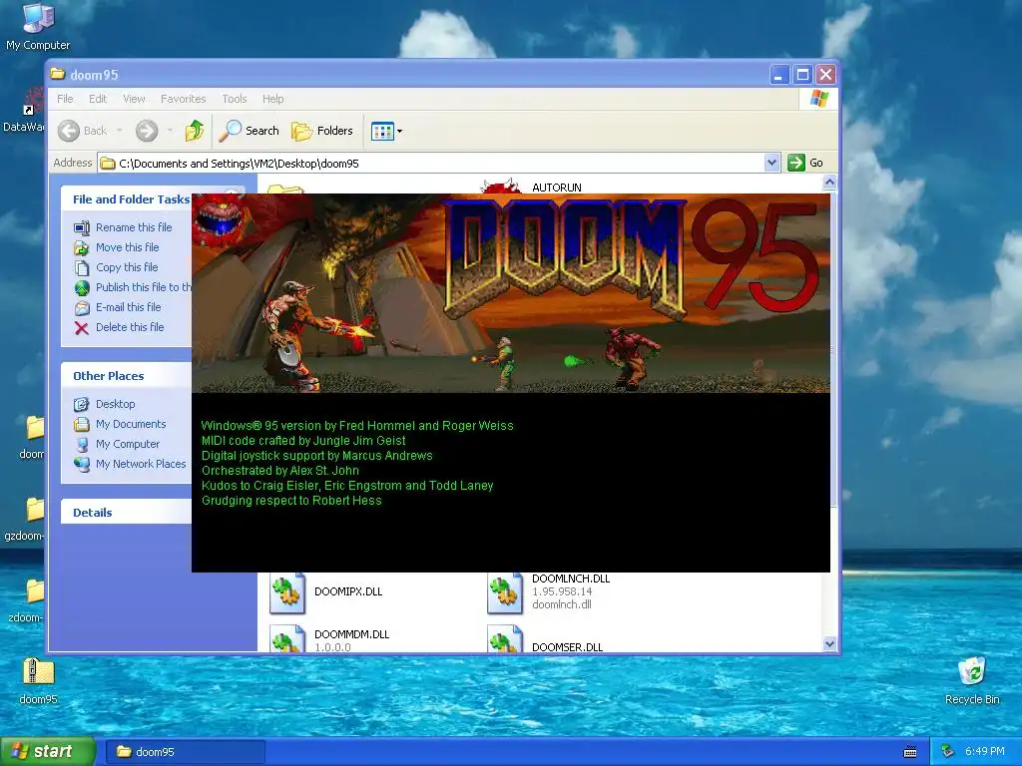Open the Edit menu
Viewport: 1022px width, 766px height.
[x=98, y=99]
